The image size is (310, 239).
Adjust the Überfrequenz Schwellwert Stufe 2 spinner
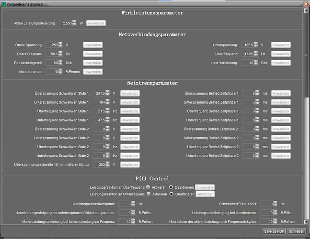[107, 147]
